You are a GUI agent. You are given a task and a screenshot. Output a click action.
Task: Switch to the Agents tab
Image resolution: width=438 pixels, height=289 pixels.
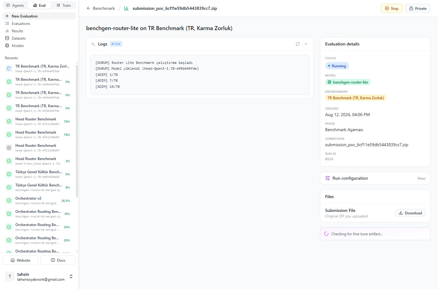point(15,5)
